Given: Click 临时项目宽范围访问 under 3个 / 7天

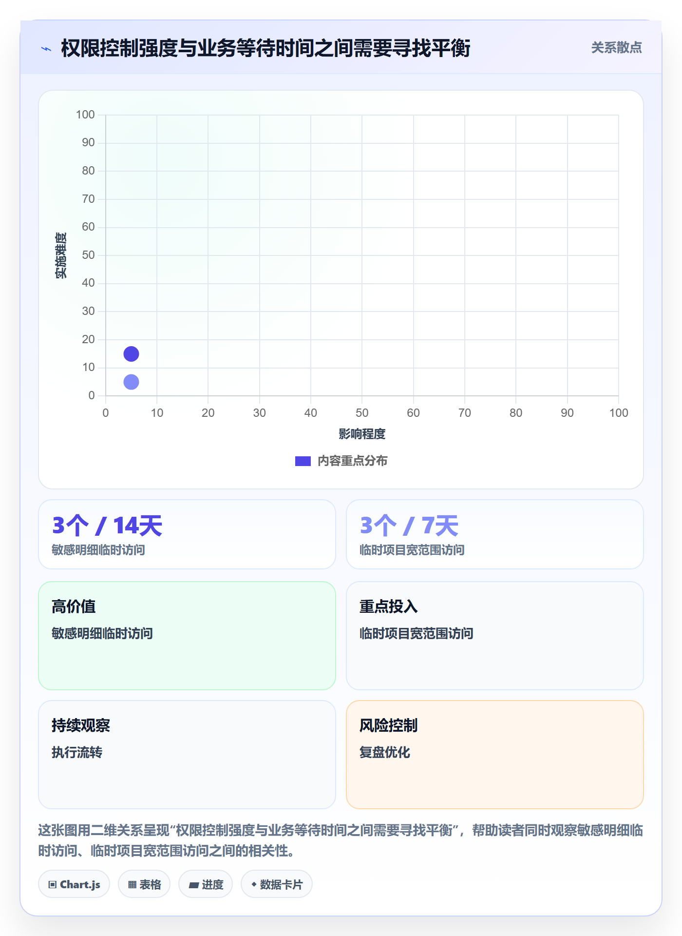Looking at the screenshot, I should point(412,550).
